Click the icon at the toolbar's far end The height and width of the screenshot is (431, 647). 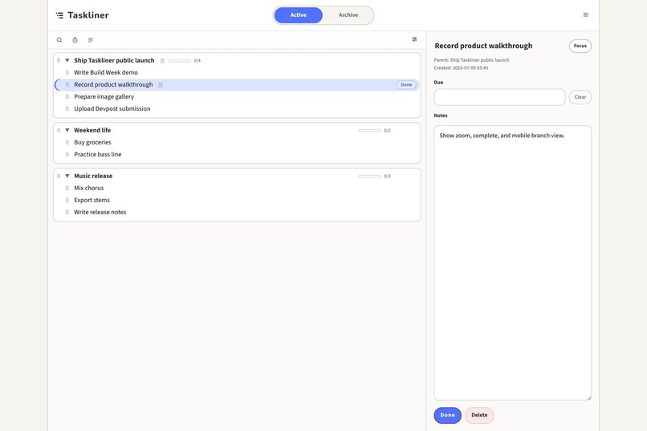click(x=414, y=39)
